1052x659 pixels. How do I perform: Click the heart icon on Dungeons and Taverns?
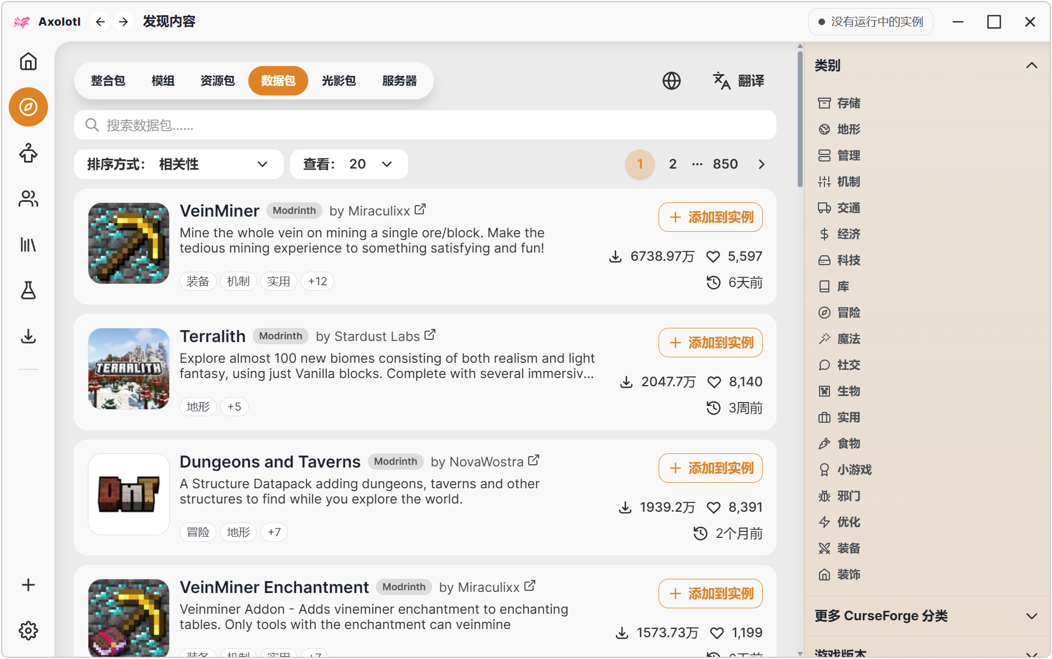pyautogui.click(x=714, y=507)
